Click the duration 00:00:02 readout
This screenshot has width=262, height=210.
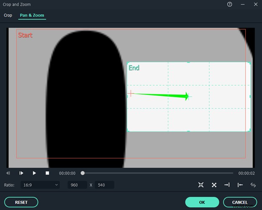coord(246,173)
